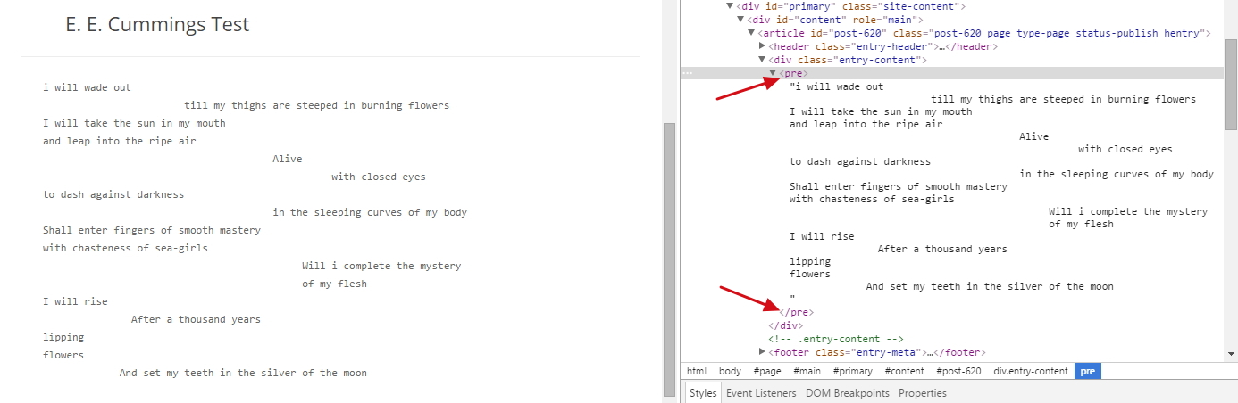Image resolution: width=1238 pixels, height=403 pixels.
Task: Collapse the div#content main node
Action: (740, 20)
